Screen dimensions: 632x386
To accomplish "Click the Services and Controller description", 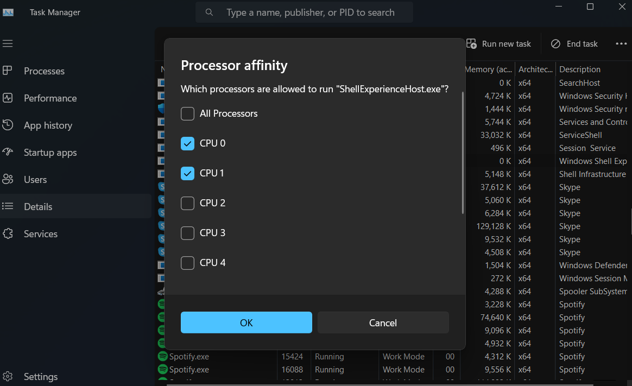I will click(593, 122).
